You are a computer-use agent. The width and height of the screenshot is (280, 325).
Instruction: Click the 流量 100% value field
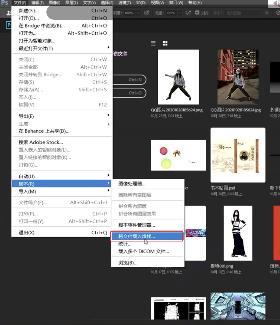click(171, 13)
